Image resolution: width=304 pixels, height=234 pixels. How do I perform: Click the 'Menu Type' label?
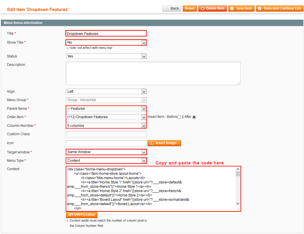(x=15, y=161)
